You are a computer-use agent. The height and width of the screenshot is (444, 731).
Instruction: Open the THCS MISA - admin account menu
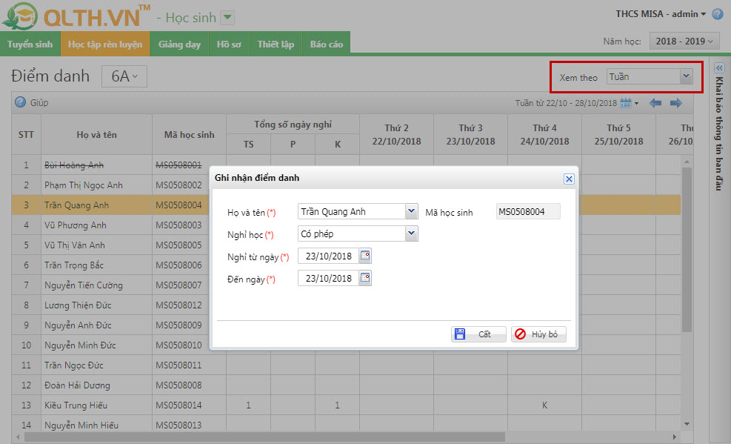point(661,14)
